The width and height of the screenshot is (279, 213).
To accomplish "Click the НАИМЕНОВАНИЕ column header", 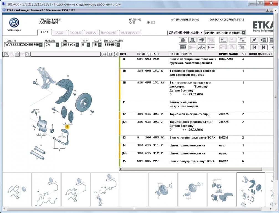I will [x=181, y=54].
